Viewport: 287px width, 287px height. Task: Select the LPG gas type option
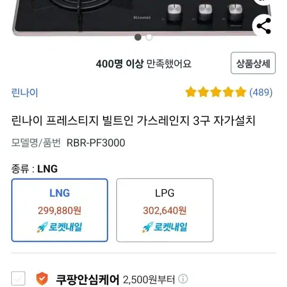click(x=165, y=210)
